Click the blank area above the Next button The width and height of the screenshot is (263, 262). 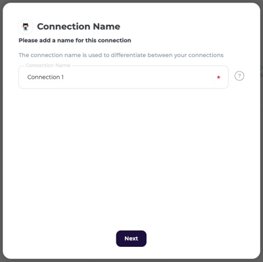[x=131, y=215]
